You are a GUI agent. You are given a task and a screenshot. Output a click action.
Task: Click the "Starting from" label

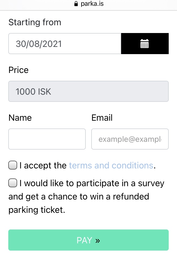click(x=35, y=22)
